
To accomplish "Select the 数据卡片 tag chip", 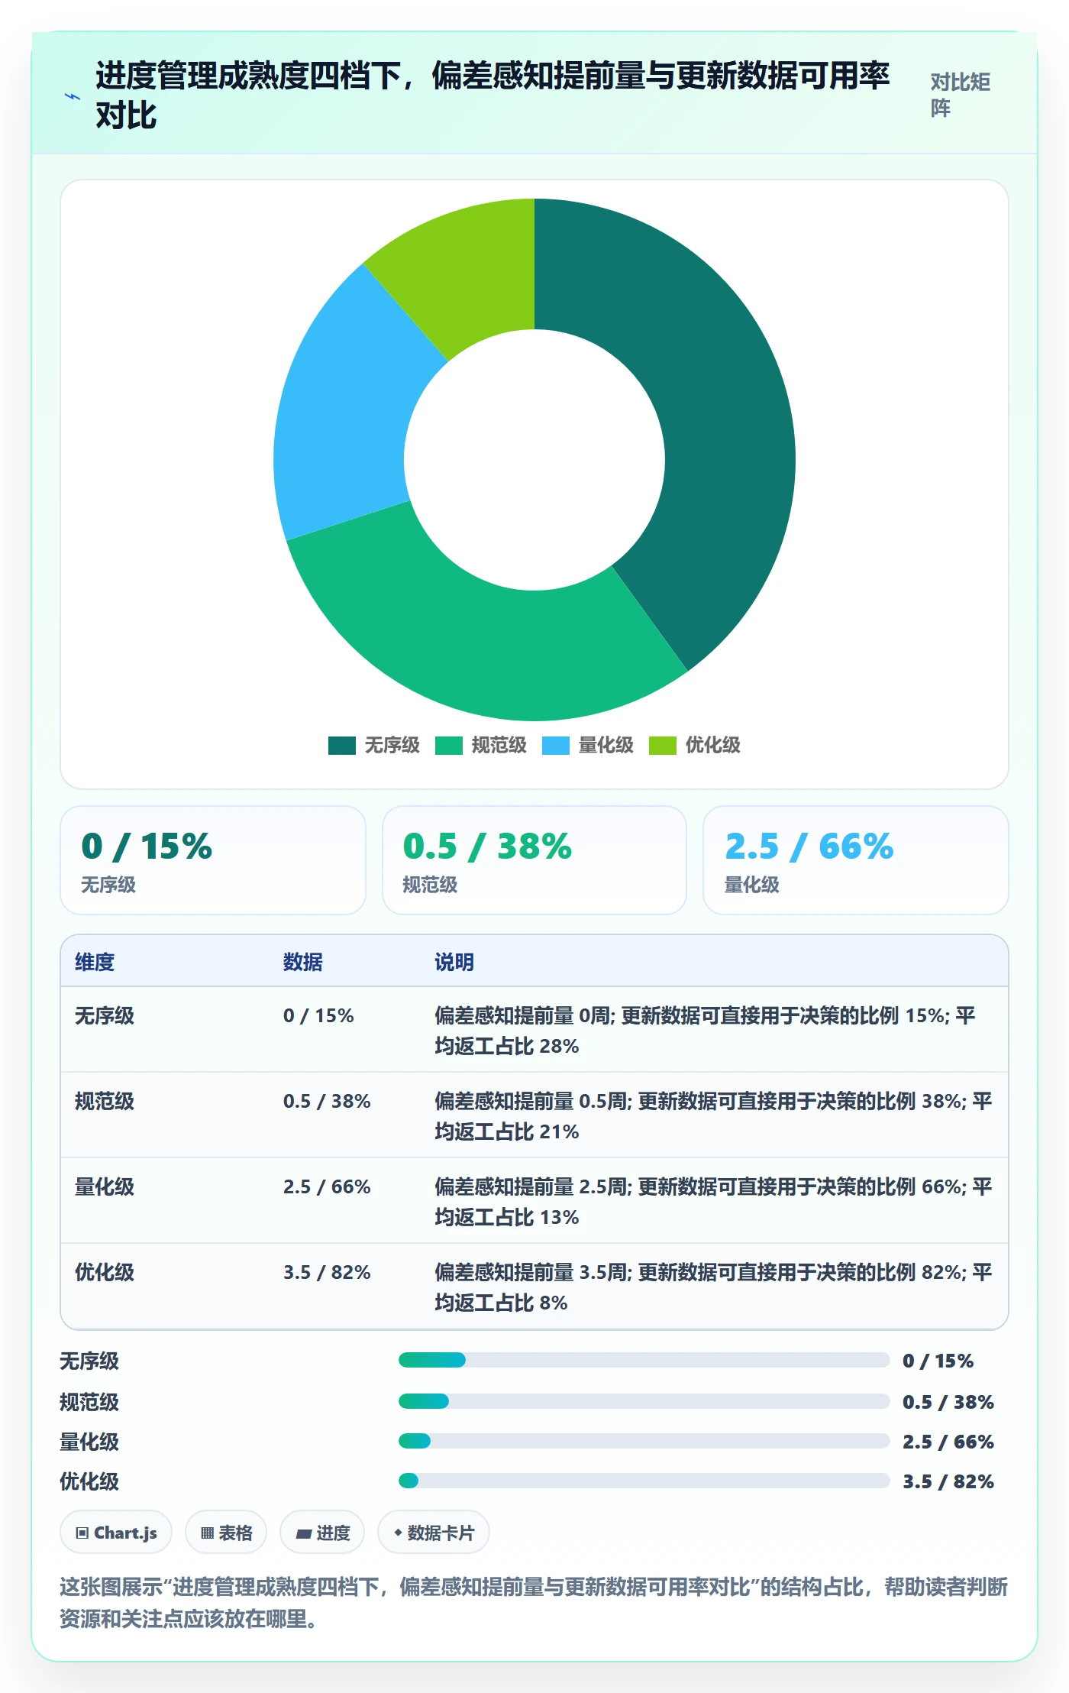I will click(x=434, y=1532).
